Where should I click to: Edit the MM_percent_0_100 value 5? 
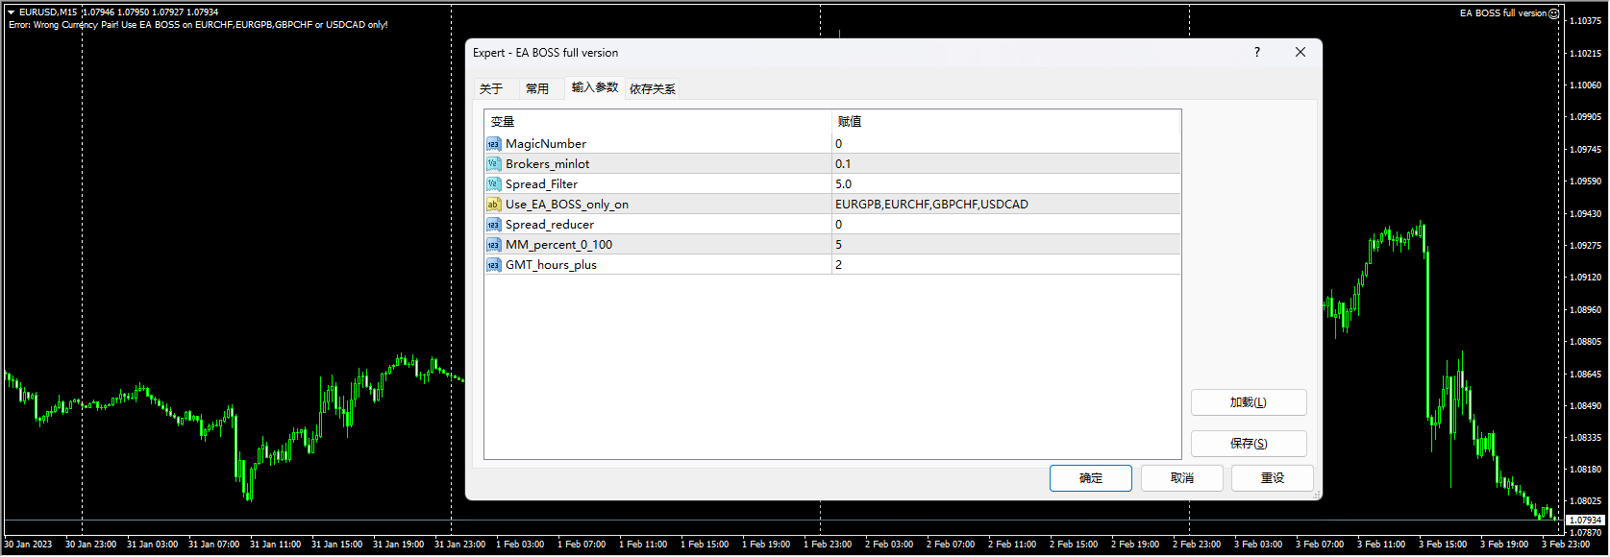tap(1005, 245)
